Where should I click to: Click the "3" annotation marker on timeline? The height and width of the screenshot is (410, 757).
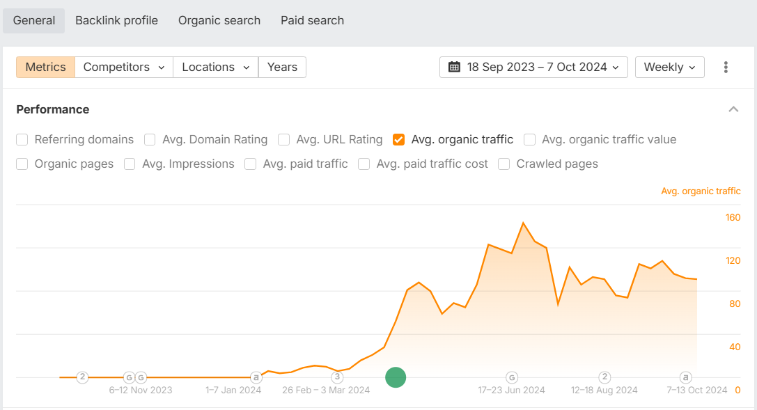click(337, 377)
